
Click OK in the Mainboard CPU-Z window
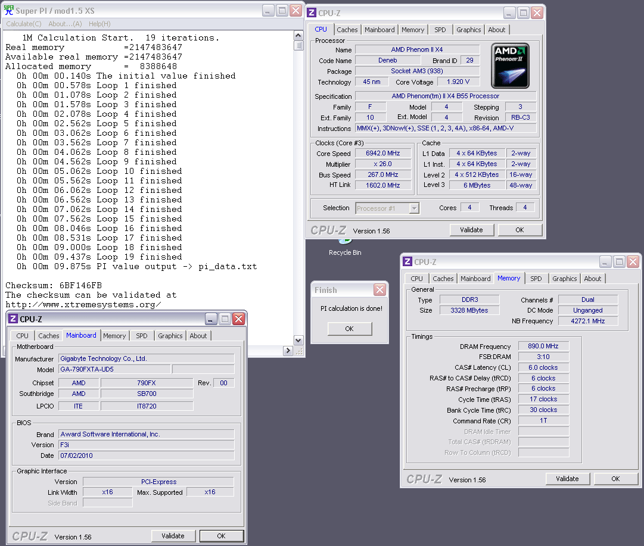coord(221,536)
